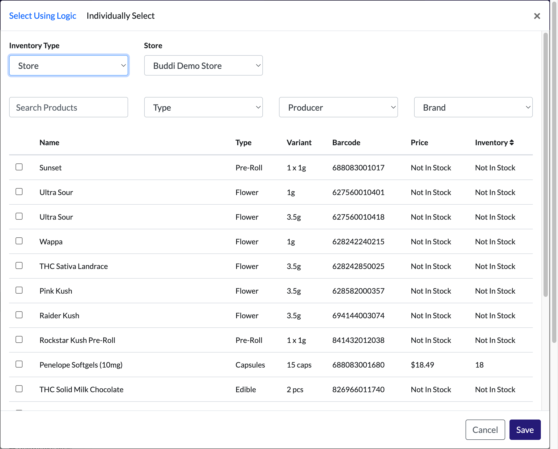Sort table by Inventory column arrows
Image resolution: width=558 pixels, height=449 pixels.
(x=512, y=143)
